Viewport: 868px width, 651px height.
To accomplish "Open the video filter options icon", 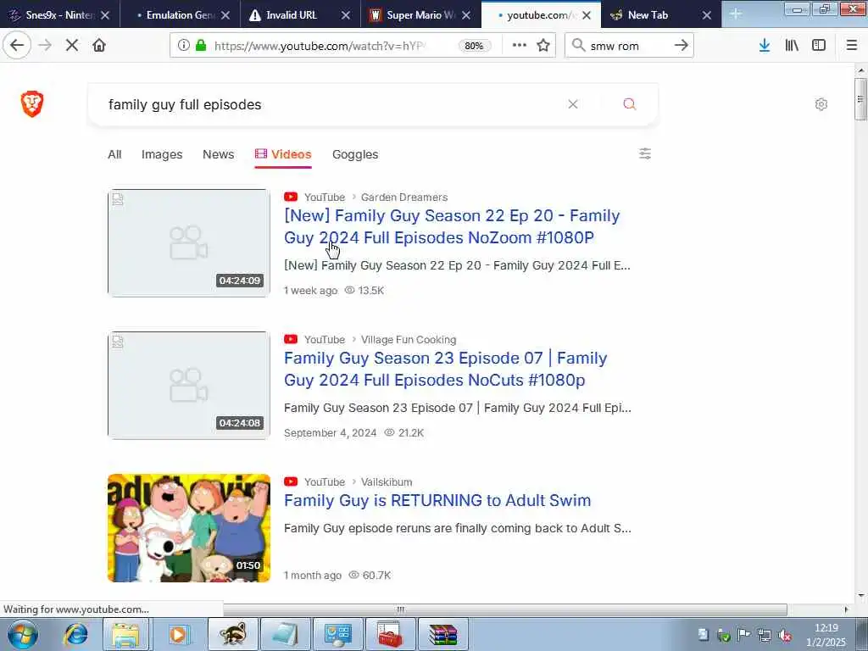I will coord(645,153).
